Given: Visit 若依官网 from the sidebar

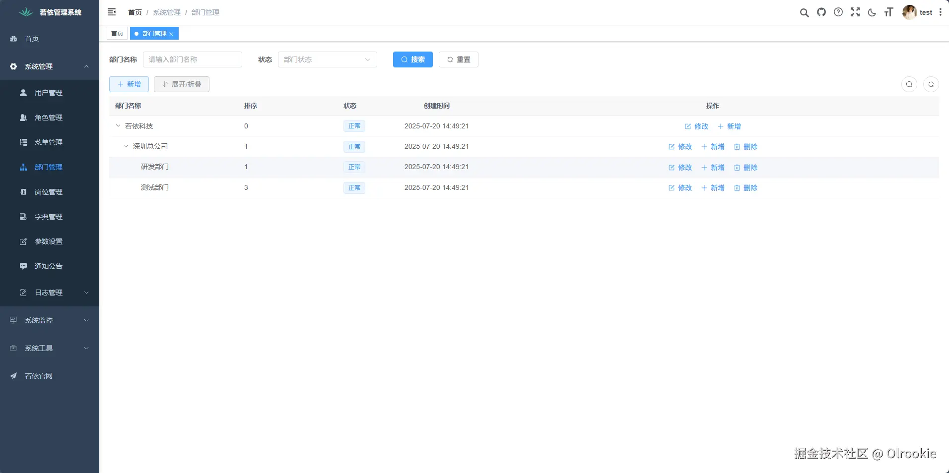Looking at the screenshot, I should point(50,376).
